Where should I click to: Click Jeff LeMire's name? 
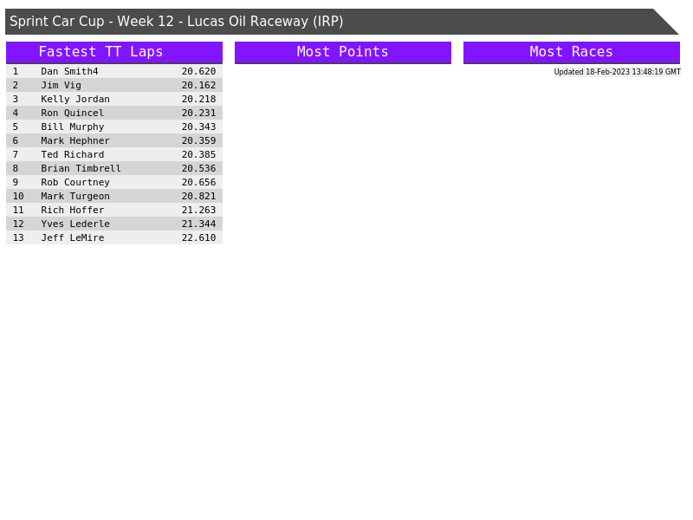[x=72, y=237]
